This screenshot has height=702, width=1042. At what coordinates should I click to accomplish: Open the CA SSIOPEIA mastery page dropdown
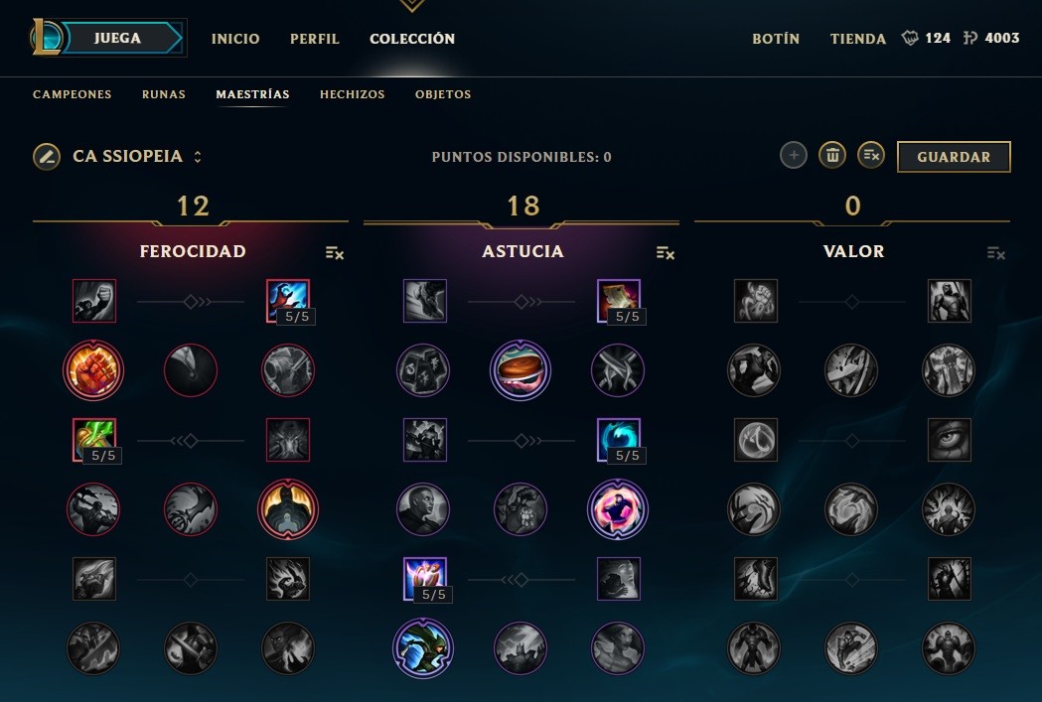[198, 157]
